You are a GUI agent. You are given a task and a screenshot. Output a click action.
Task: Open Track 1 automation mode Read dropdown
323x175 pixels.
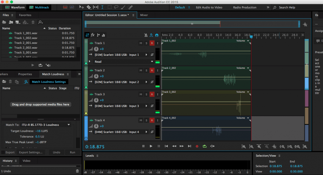click(124, 61)
